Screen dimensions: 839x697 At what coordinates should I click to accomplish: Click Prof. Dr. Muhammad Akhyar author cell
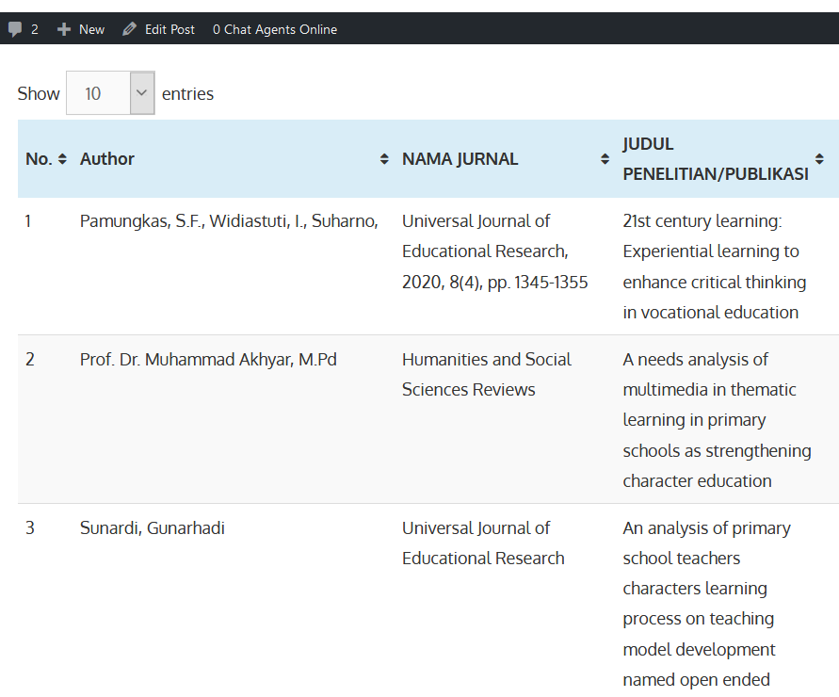click(x=208, y=360)
